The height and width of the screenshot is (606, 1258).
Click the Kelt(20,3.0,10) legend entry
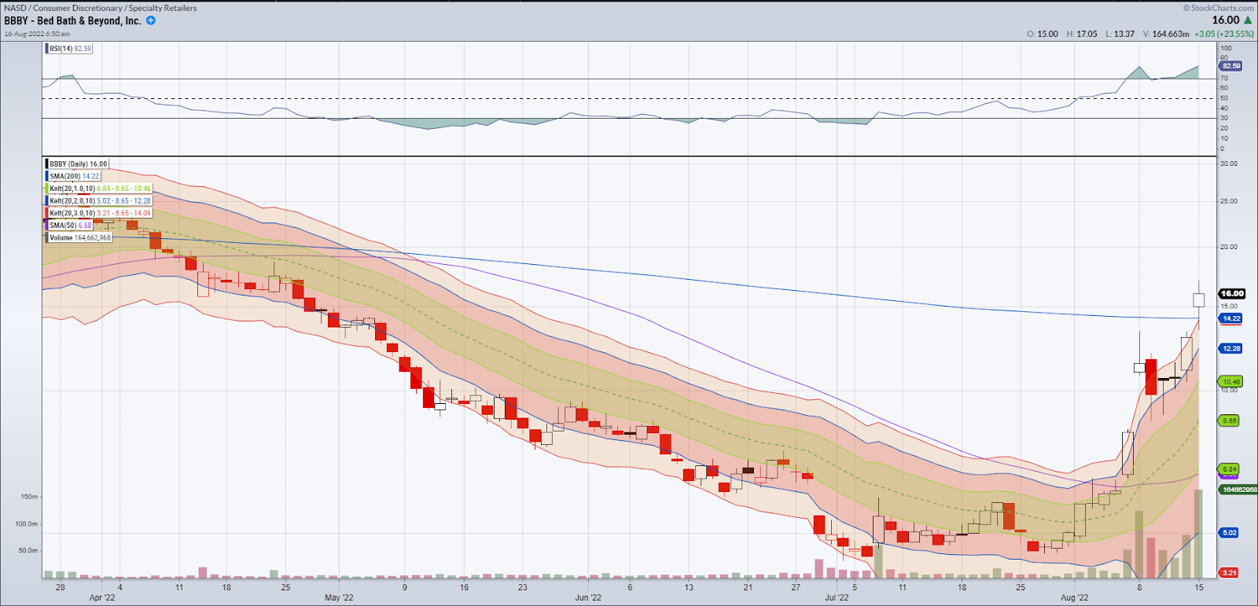[98, 213]
